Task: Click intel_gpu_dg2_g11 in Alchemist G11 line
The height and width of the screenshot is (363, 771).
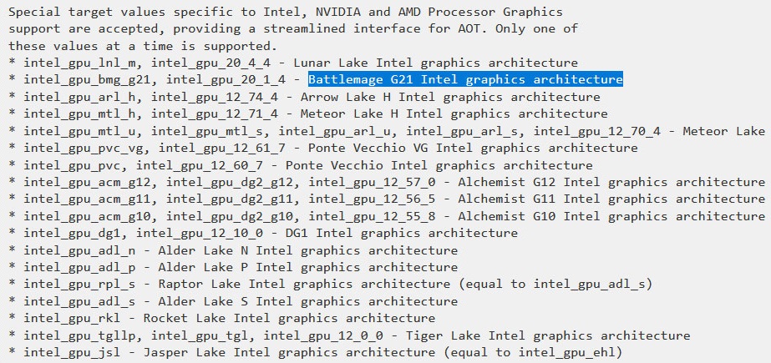Action: (x=233, y=199)
